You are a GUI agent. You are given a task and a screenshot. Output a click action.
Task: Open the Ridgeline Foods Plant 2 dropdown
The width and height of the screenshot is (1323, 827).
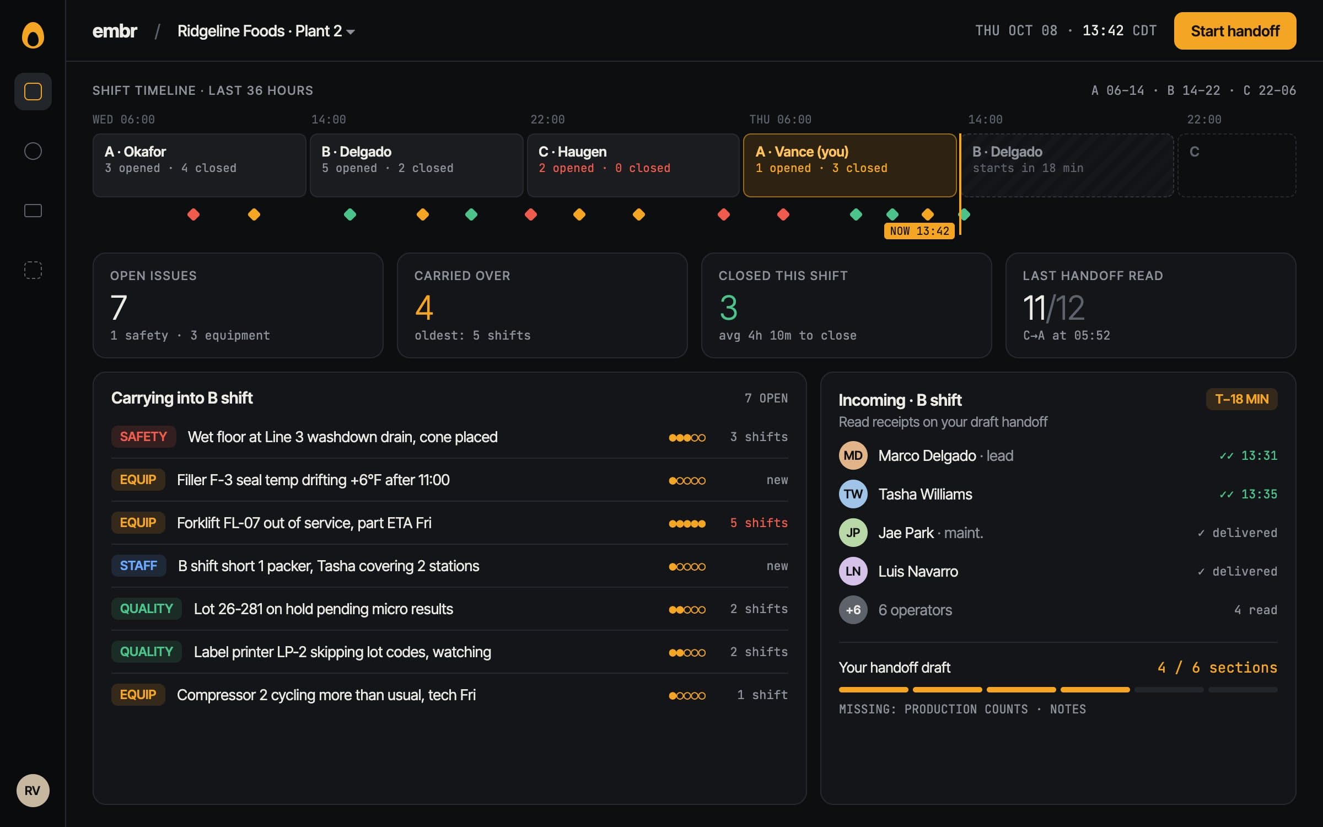[266, 31]
